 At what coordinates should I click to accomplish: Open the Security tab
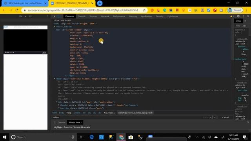pos(160,16)
